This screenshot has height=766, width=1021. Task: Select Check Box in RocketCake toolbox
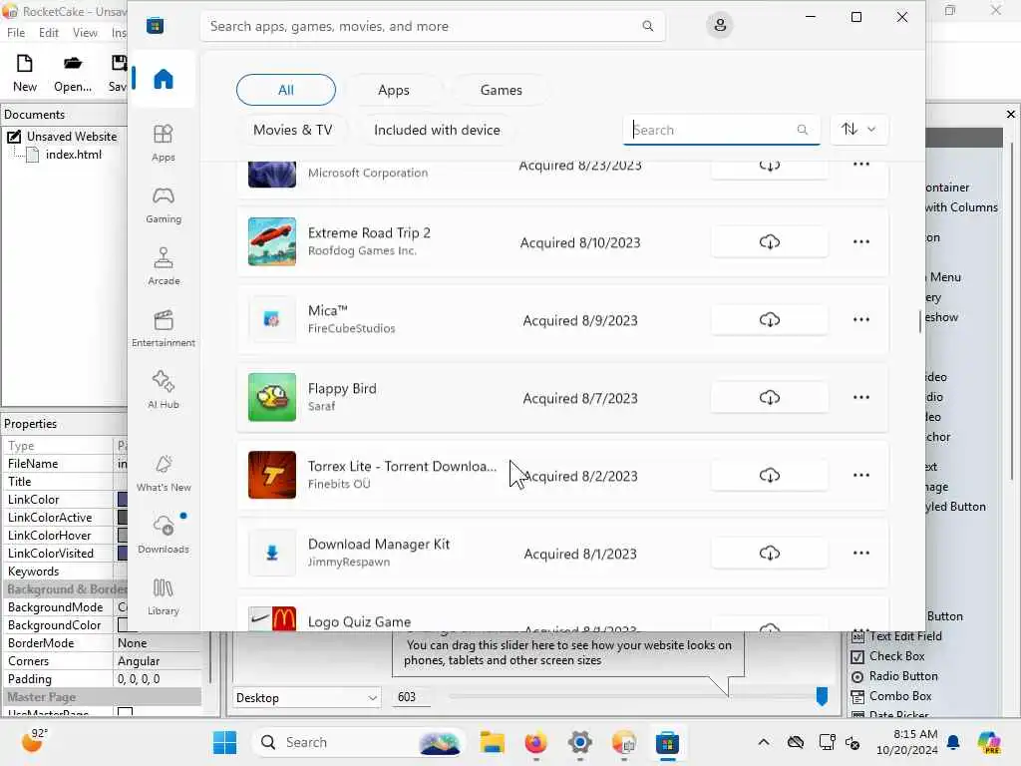point(896,656)
